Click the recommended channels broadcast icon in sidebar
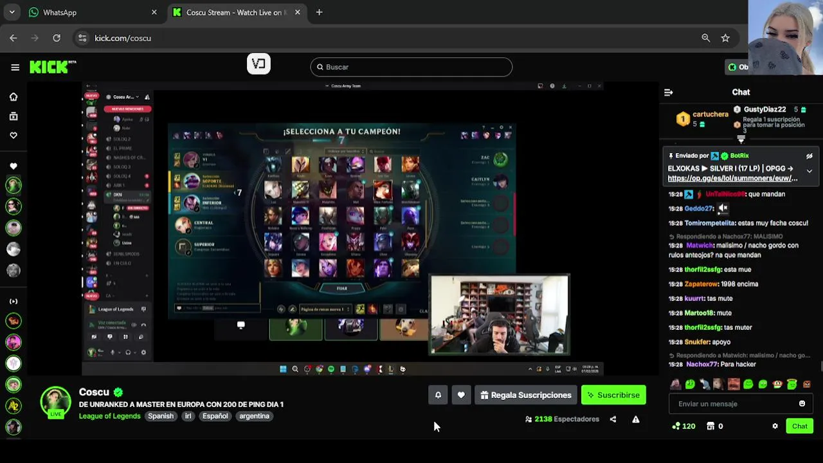This screenshot has width=823, height=463. (x=14, y=301)
